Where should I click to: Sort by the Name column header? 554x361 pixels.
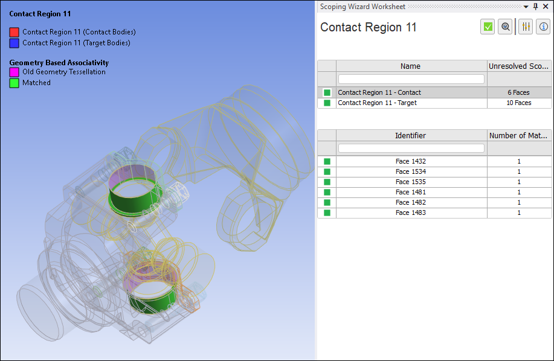tap(411, 66)
